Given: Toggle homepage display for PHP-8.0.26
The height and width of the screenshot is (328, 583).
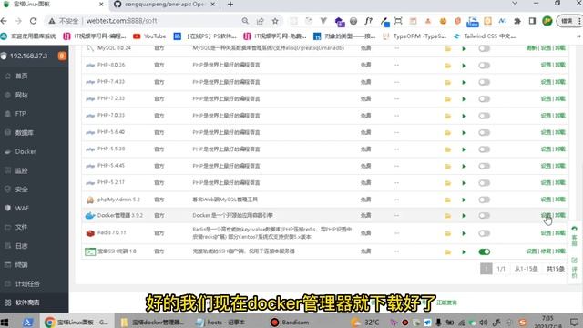Looking at the screenshot, I should [484, 66].
